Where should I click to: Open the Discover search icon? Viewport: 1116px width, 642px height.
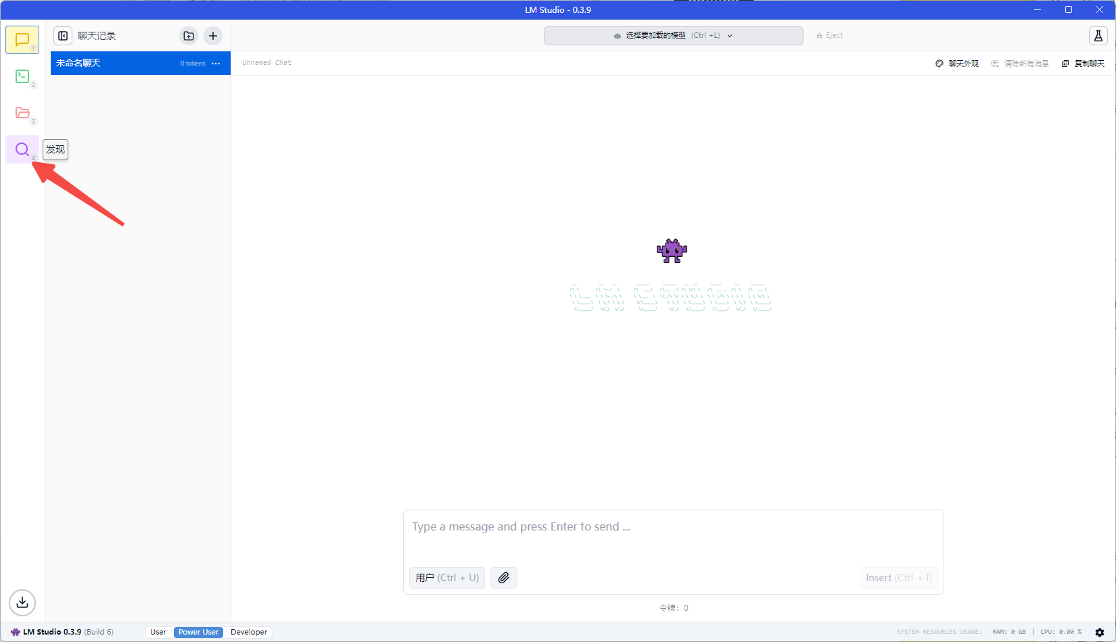(22, 149)
